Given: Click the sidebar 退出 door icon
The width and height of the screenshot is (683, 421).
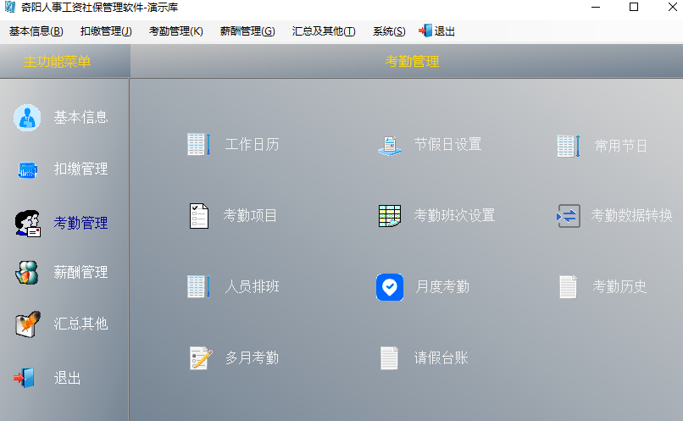Looking at the screenshot, I should pos(25,378).
